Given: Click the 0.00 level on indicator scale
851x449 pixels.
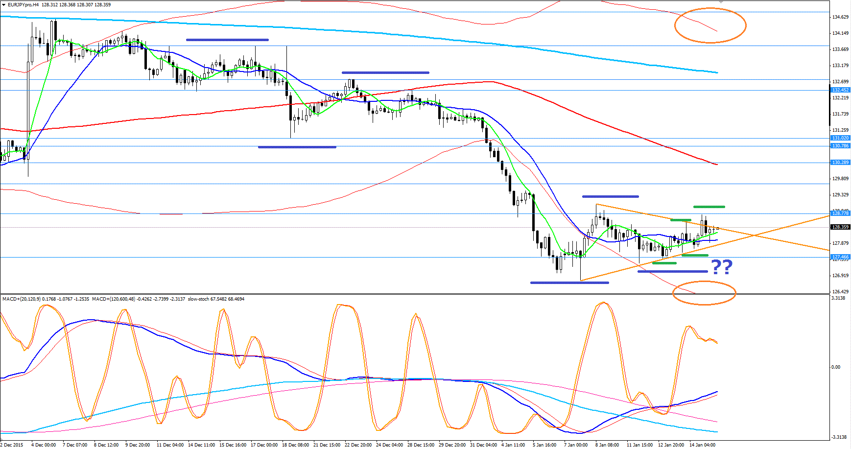Looking at the screenshot, I should [836, 367].
